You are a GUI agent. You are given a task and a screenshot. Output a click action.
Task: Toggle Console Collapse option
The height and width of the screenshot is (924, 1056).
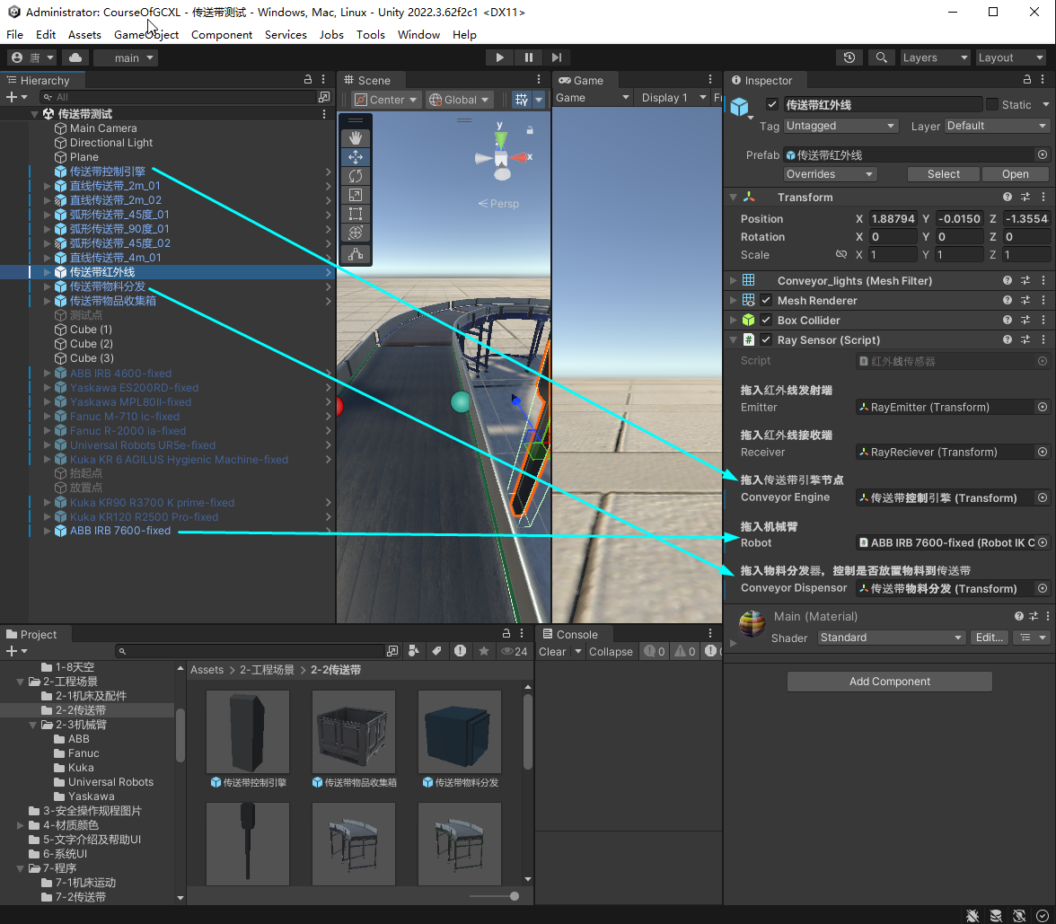[611, 651]
